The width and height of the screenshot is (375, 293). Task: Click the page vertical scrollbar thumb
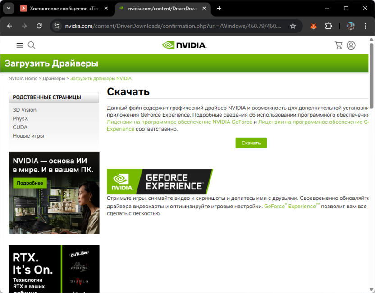click(x=371, y=76)
